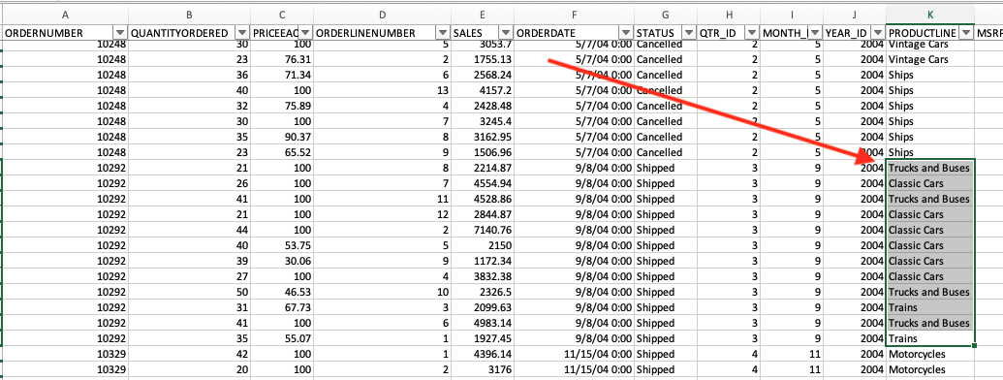This screenshot has height=380, width=1003.
Task: Select the PRICEEACH cell showing 75.89
Action: click(282, 106)
